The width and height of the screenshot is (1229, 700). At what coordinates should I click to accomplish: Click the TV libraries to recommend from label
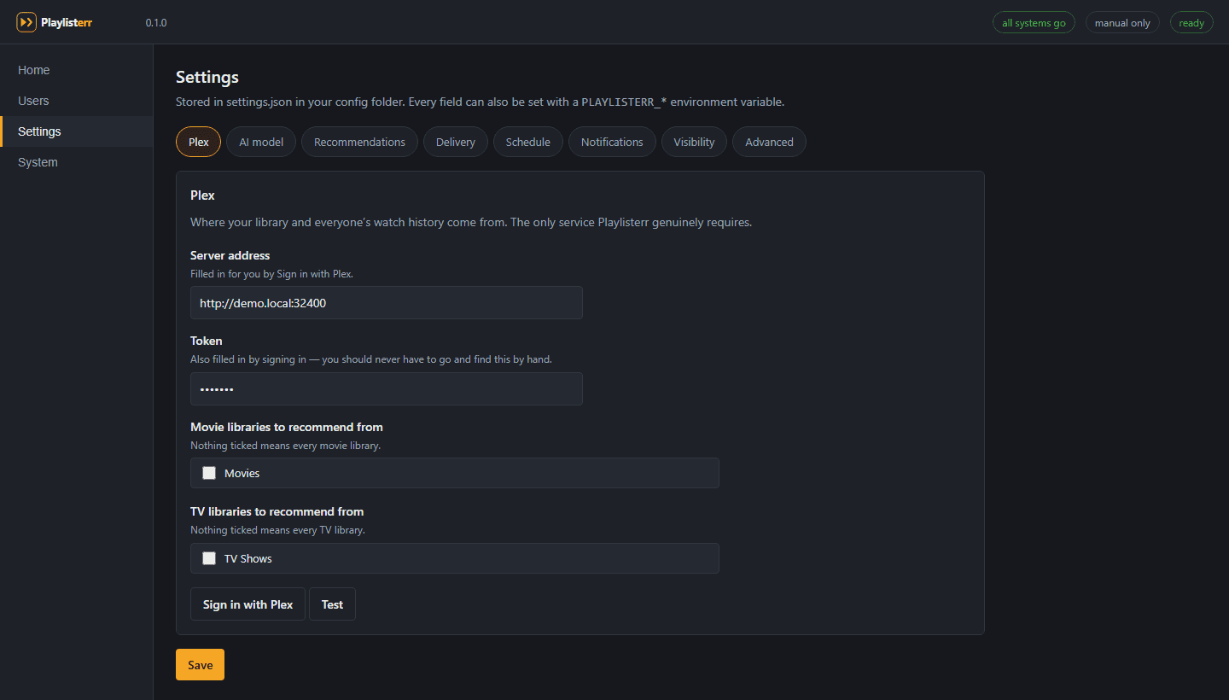click(277, 511)
